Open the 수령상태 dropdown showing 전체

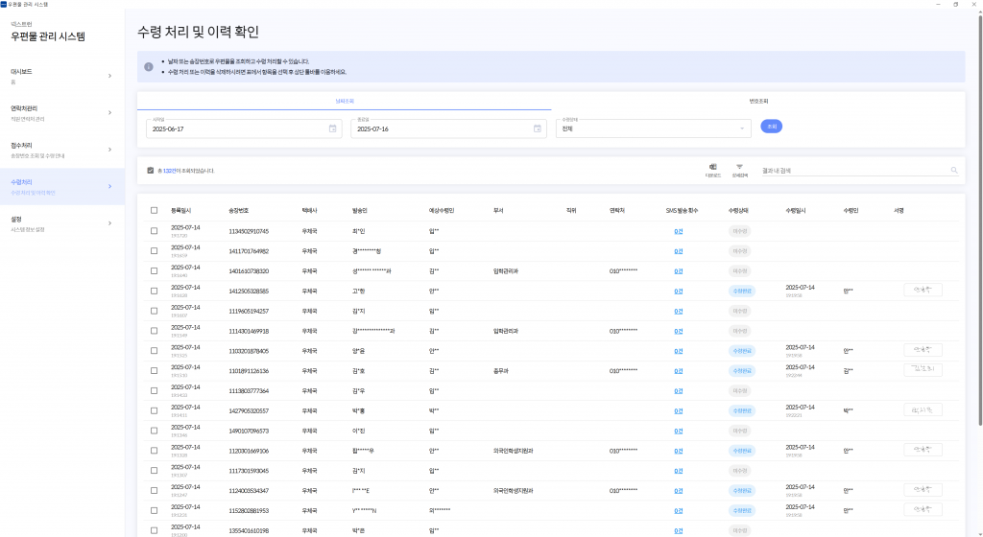pyautogui.click(x=653, y=128)
